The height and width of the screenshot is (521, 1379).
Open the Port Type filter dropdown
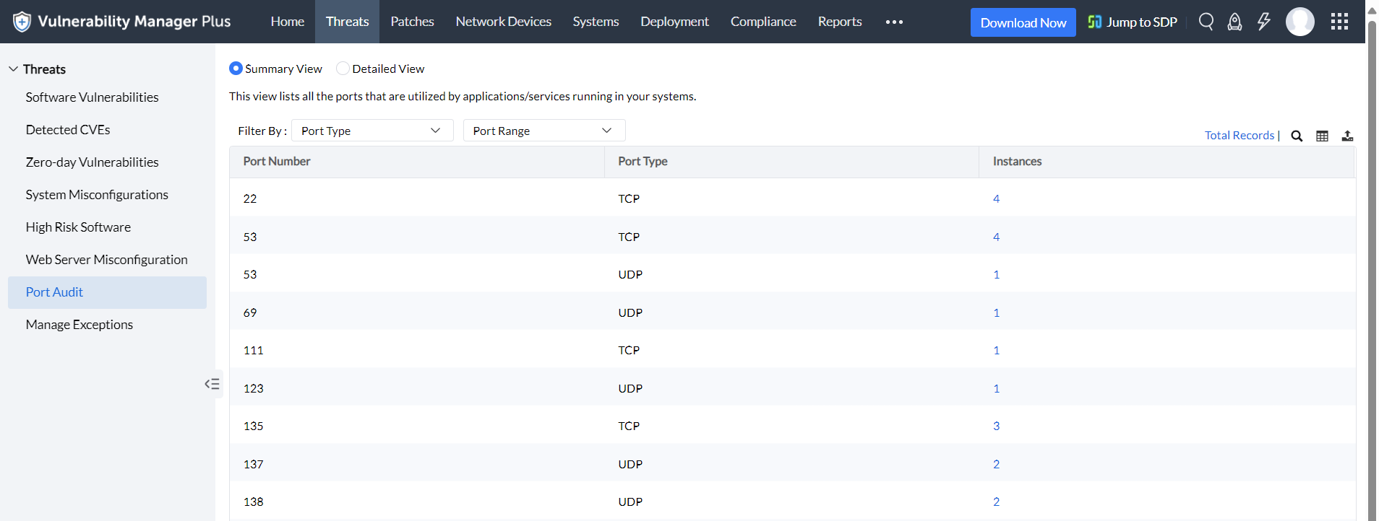tap(371, 131)
